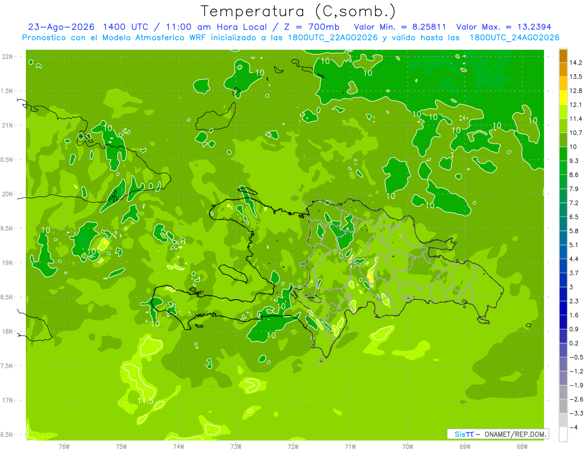Click the "7.9" colorbar value
Screen dimensions: 586x453
pos(575,189)
